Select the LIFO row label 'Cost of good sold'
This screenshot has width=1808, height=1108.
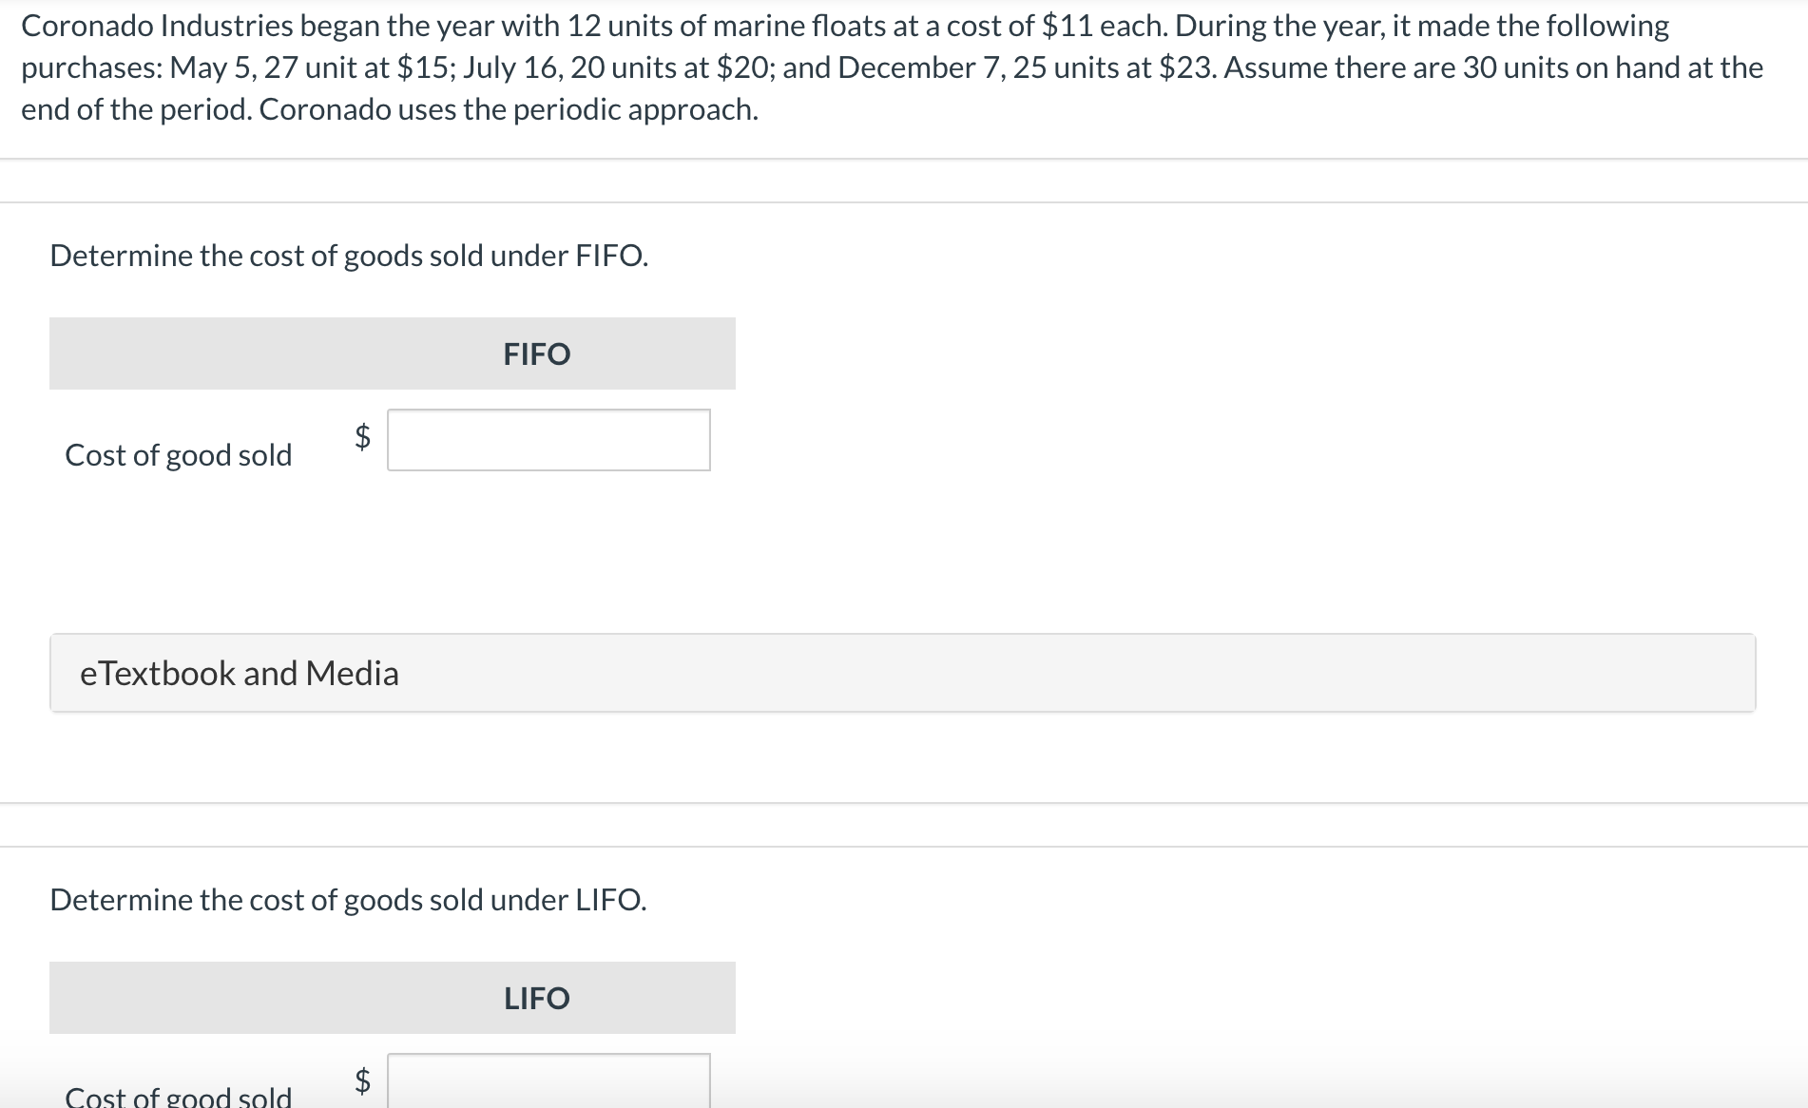click(179, 1097)
